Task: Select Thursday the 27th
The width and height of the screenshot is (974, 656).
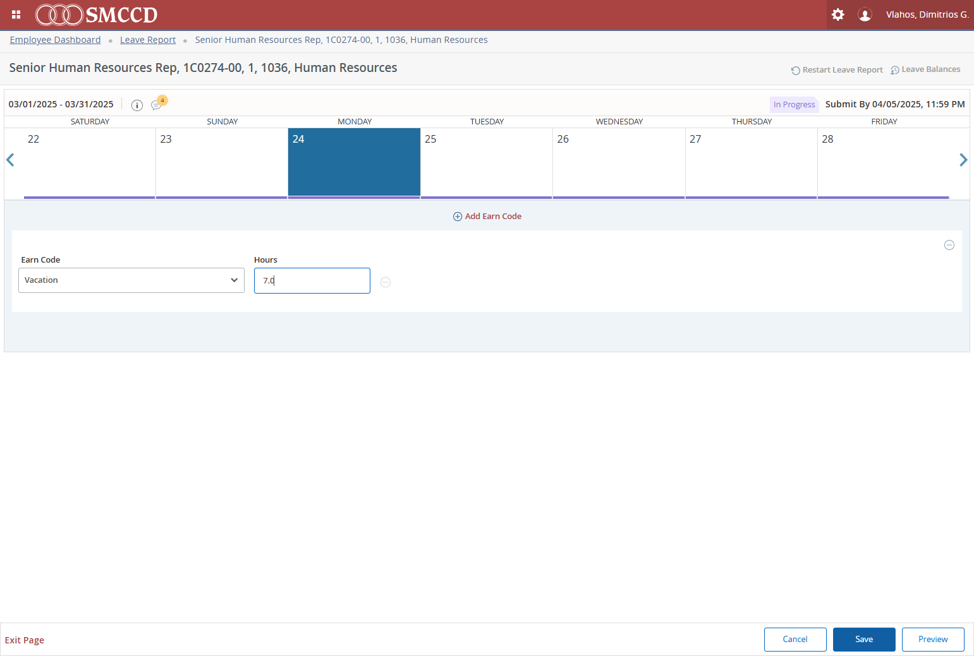Action: [x=752, y=163]
